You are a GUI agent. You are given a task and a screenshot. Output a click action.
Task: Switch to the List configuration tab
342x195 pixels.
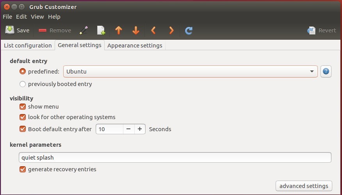[x=28, y=46]
